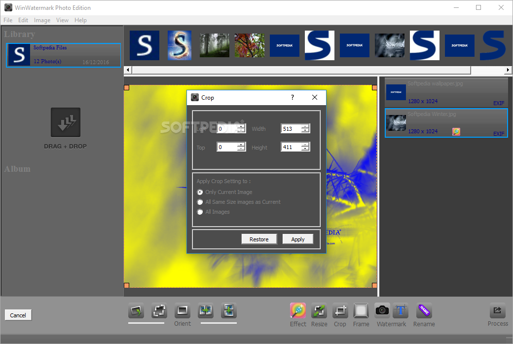Screen dimensions: 513x344
Task: Click the rotate image icon in Orient group
Action: (x=136, y=310)
